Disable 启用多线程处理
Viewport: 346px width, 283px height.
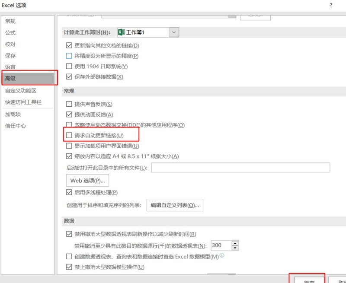pyautogui.click(x=69, y=192)
